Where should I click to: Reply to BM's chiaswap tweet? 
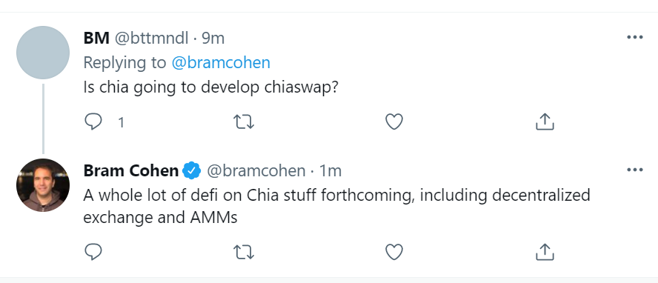pos(93,121)
